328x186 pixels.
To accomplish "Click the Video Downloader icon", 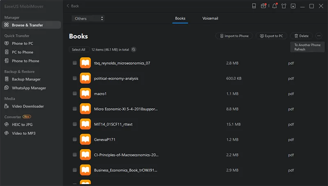I will pyautogui.click(x=7, y=106).
